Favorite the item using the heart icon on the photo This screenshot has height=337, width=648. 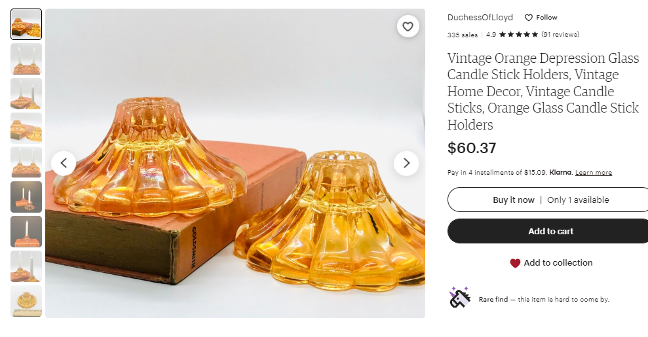[x=408, y=26]
